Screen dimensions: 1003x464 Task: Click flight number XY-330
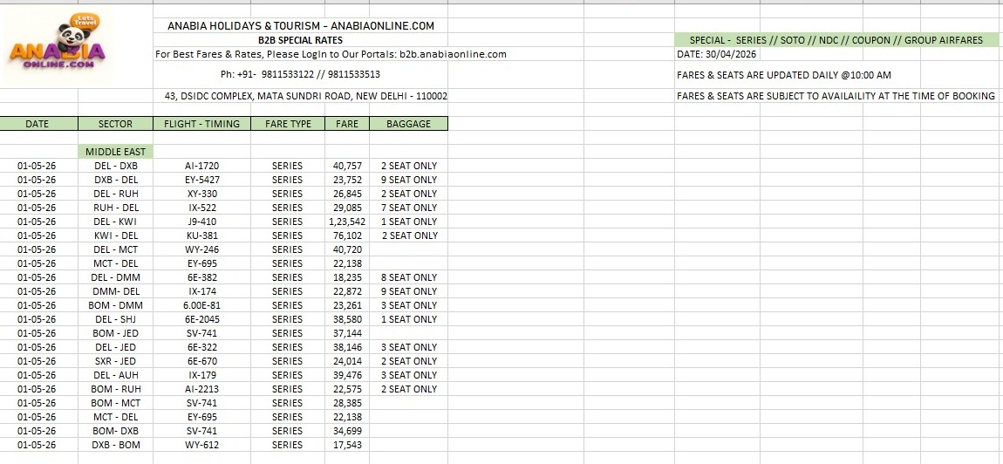coord(201,194)
